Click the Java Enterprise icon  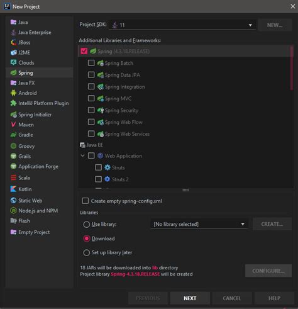13,32
